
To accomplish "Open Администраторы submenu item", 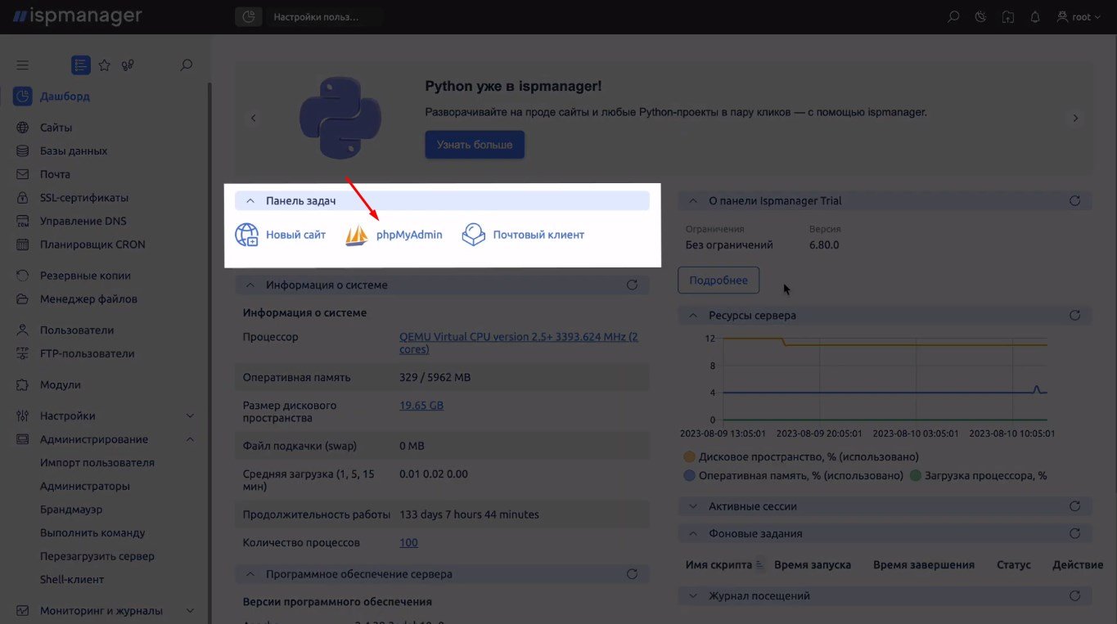I will (x=85, y=486).
